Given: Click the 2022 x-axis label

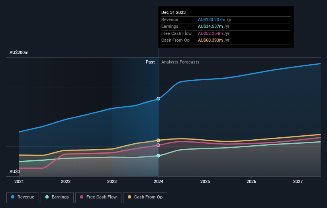Looking at the screenshot, I should (66, 181).
